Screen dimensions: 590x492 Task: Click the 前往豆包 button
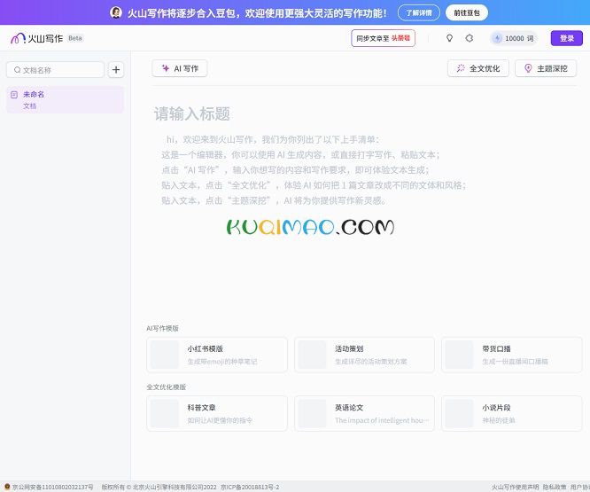[x=467, y=12]
